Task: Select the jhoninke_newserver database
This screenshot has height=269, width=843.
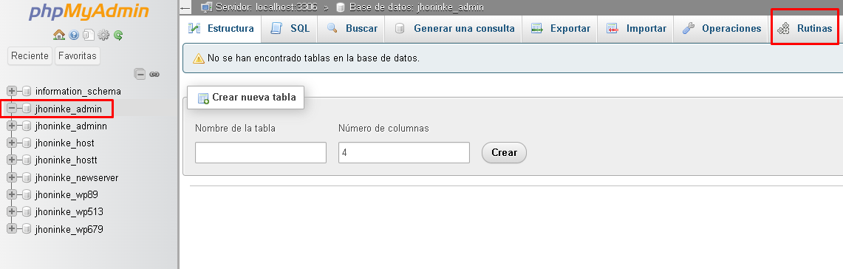Action: click(77, 177)
